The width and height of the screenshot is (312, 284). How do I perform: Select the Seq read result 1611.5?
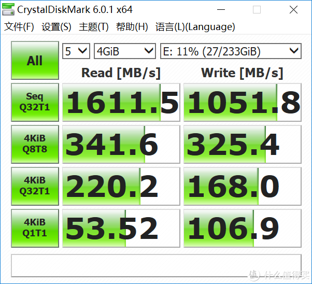pyautogui.click(x=121, y=103)
